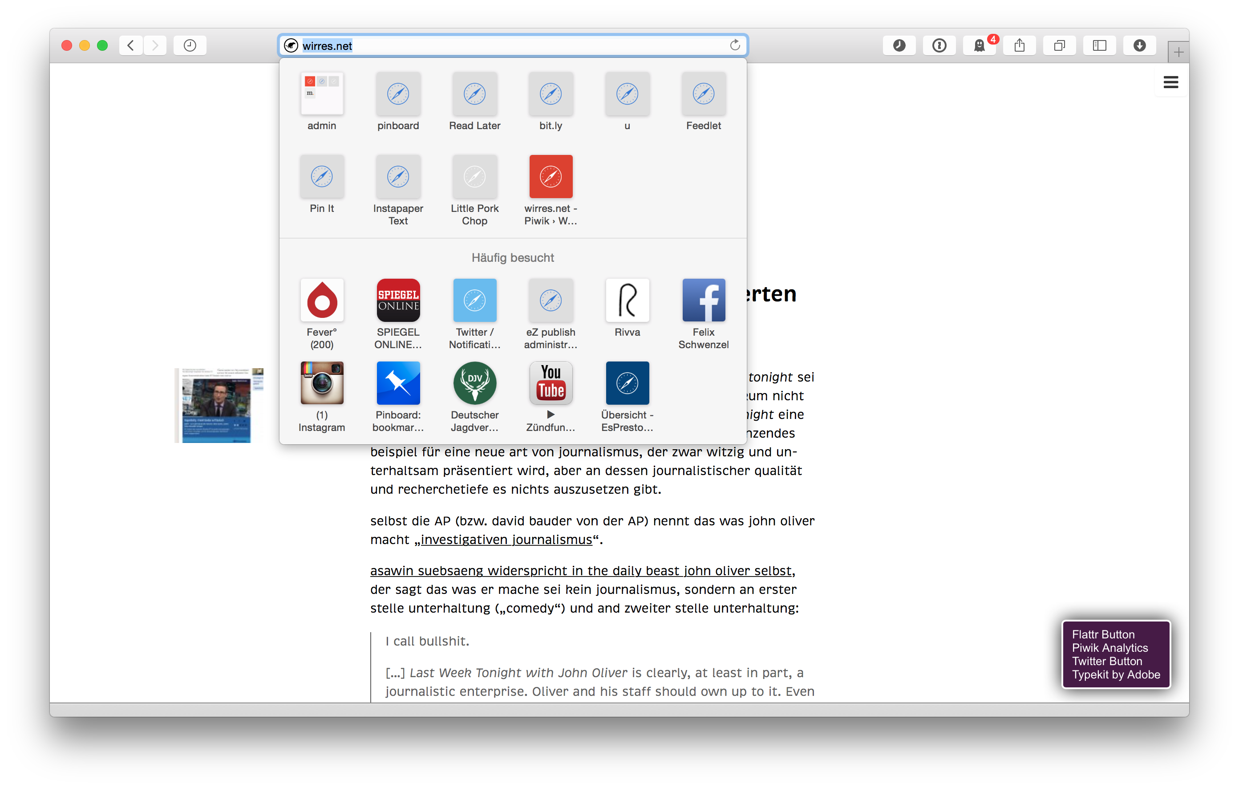This screenshot has height=788, width=1239.
Task: Click Flattr Button in Ghostery overlay
Action: (x=1103, y=634)
